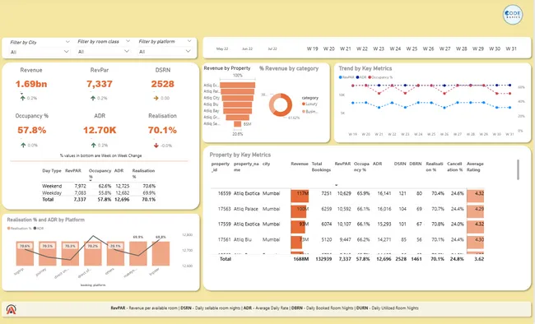The width and height of the screenshot is (535, 324).
Task: Click the Day Type column header
Action: click(52, 171)
